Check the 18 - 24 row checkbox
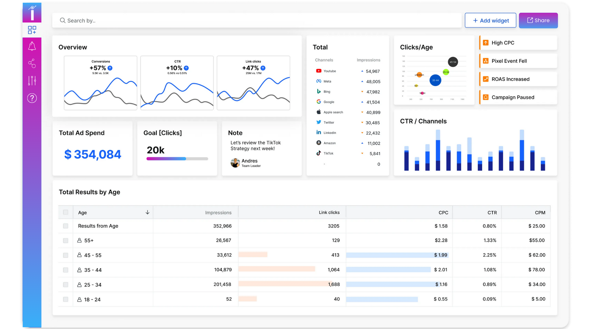Image resolution: width=591 pixels, height=329 pixels. 66,300
